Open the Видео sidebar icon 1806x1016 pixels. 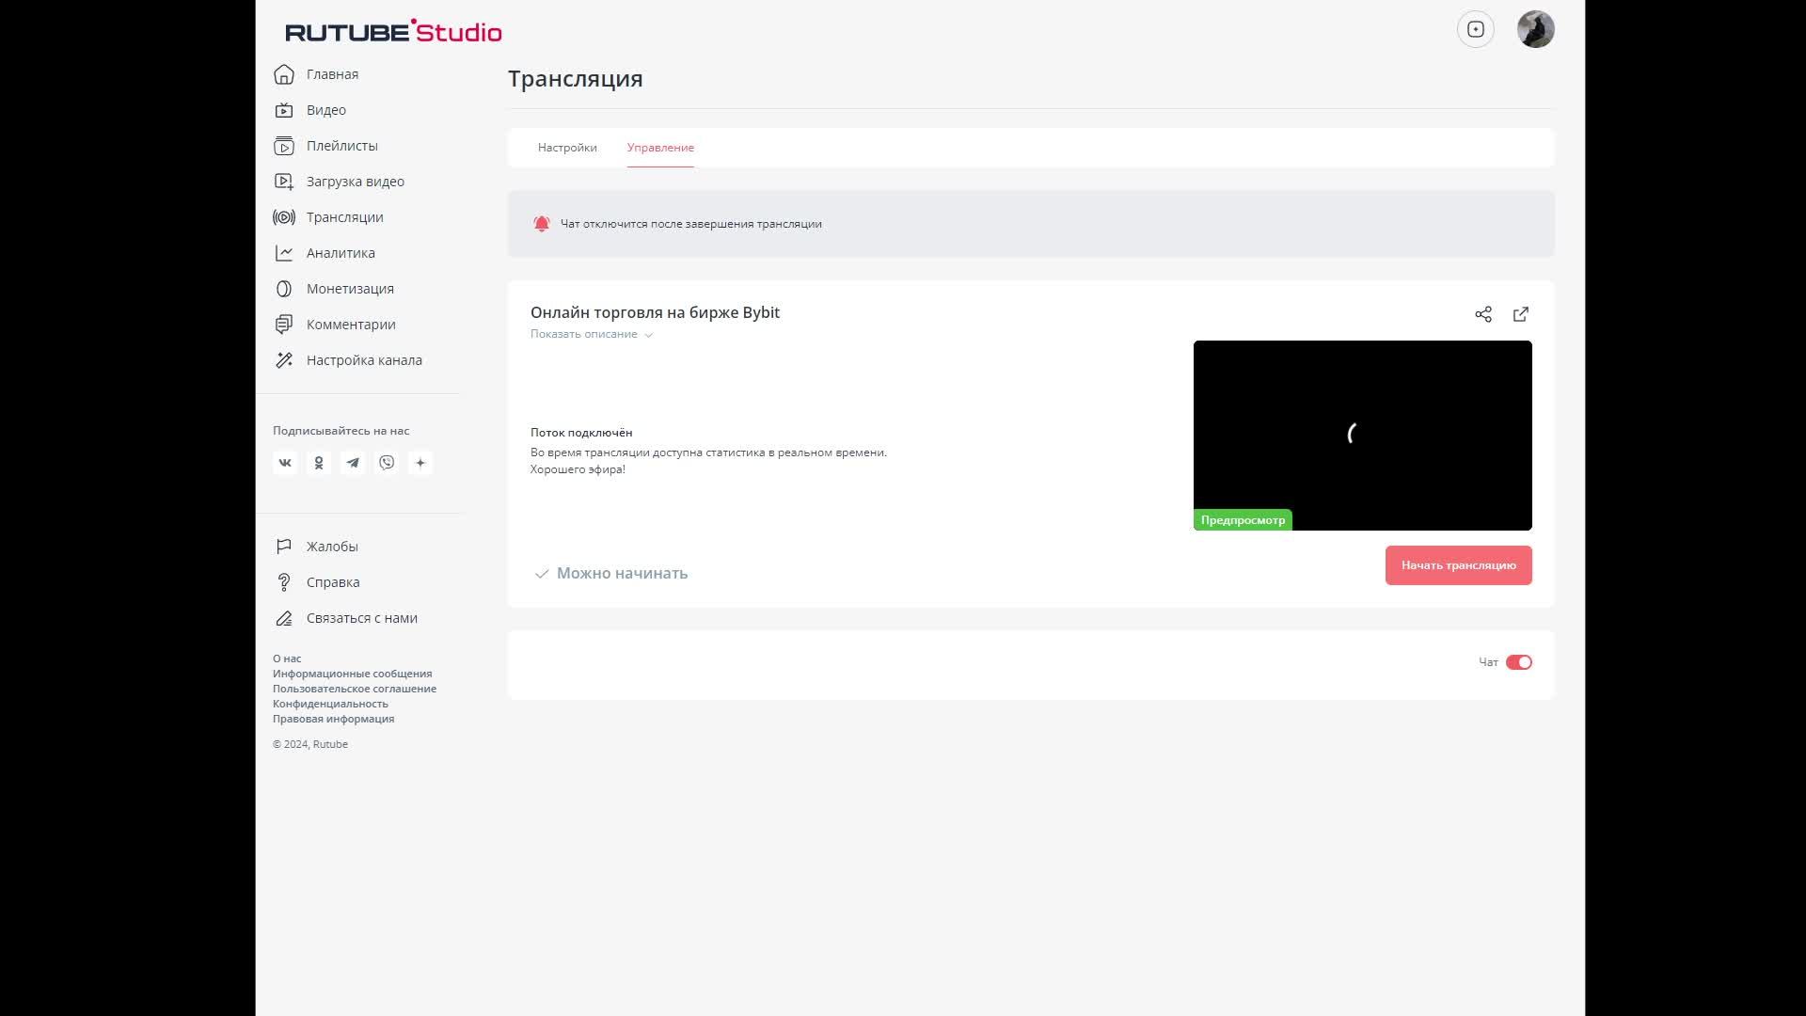284,110
